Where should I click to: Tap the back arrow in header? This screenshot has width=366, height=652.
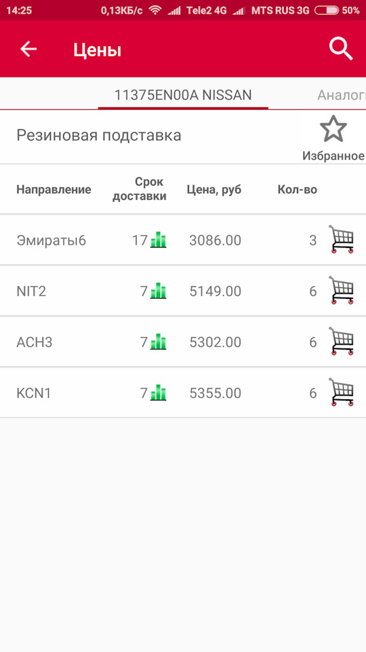[28, 49]
